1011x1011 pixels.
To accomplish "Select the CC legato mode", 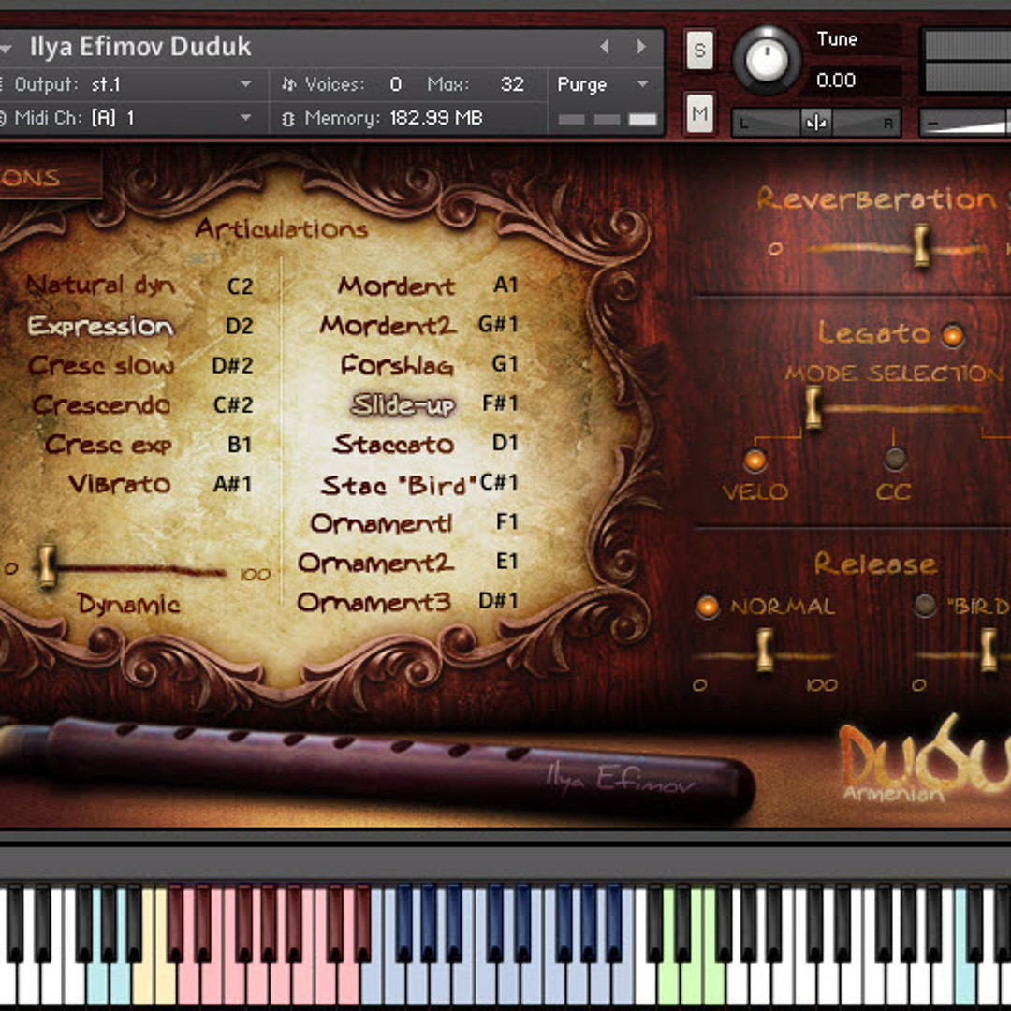I will pyautogui.click(x=895, y=459).
